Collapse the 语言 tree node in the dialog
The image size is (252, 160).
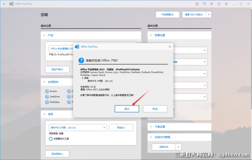point(82,78)
